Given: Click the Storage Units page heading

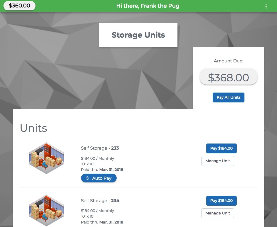Looking at the screenshot, I should 138,35.
